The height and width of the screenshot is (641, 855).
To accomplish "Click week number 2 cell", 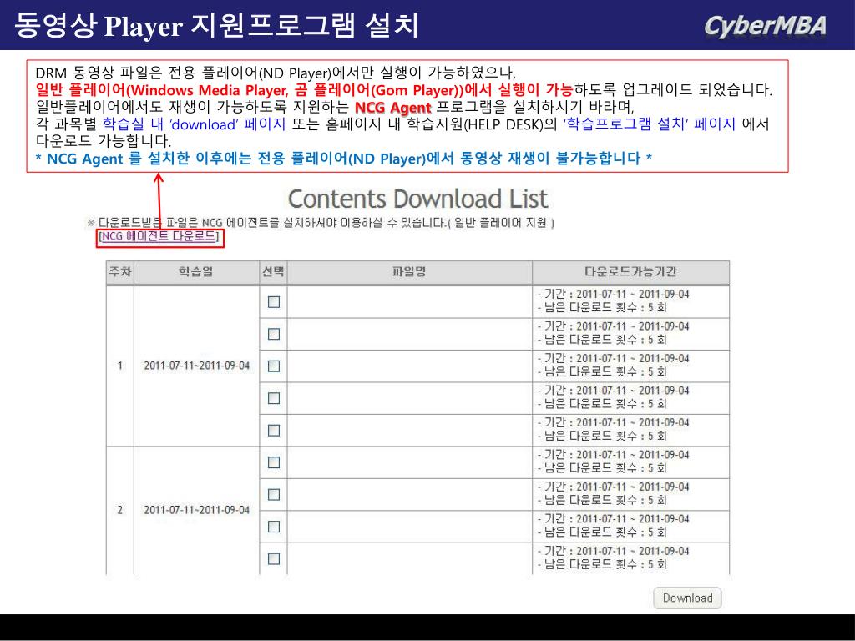I will 120,510.
